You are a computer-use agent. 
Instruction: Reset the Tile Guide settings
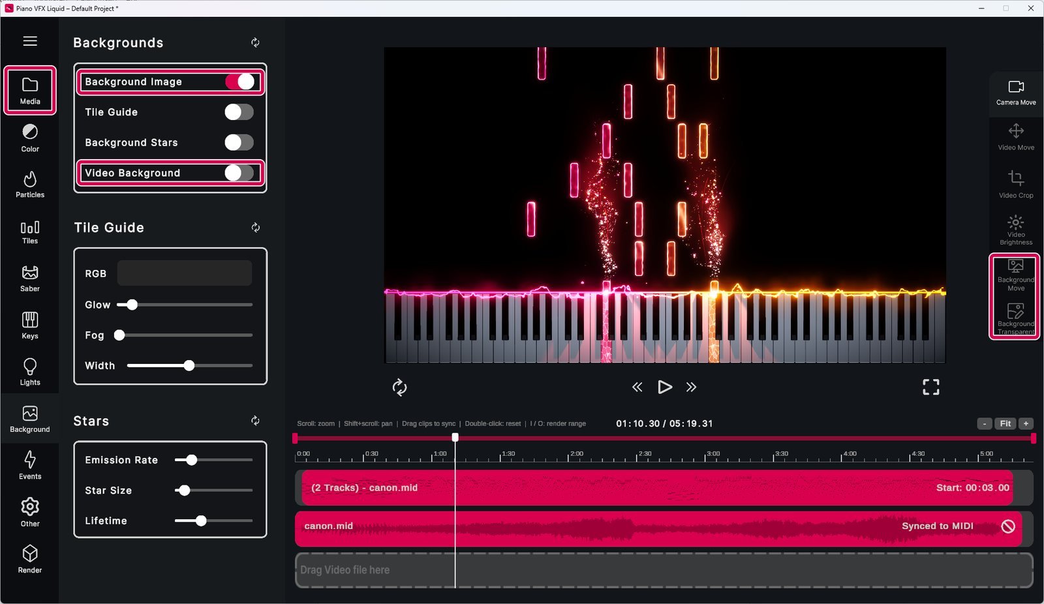255,228
